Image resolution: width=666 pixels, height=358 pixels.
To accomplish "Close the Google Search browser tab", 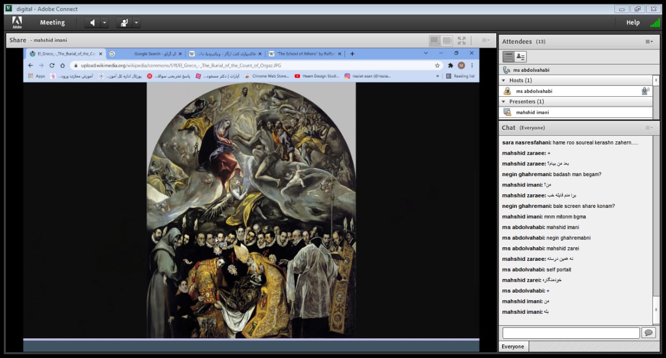I will [181, 54].
